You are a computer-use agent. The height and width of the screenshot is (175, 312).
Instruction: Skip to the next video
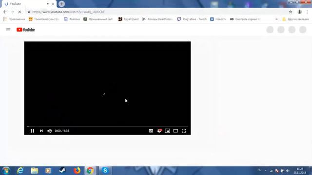pos(41,131)
